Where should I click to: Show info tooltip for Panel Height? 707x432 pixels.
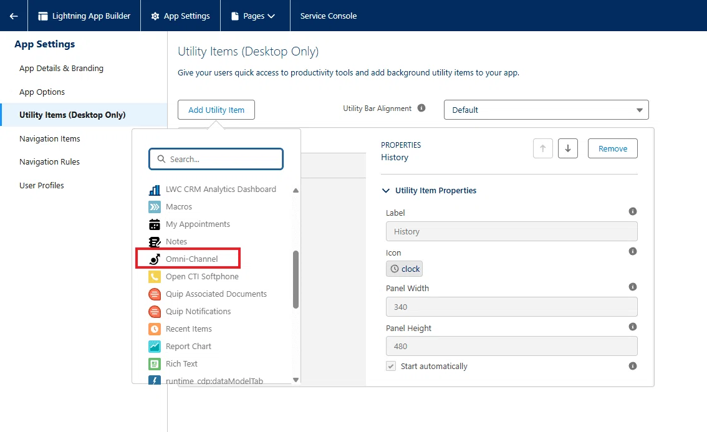pyautogui.click(x=633, y=327)
